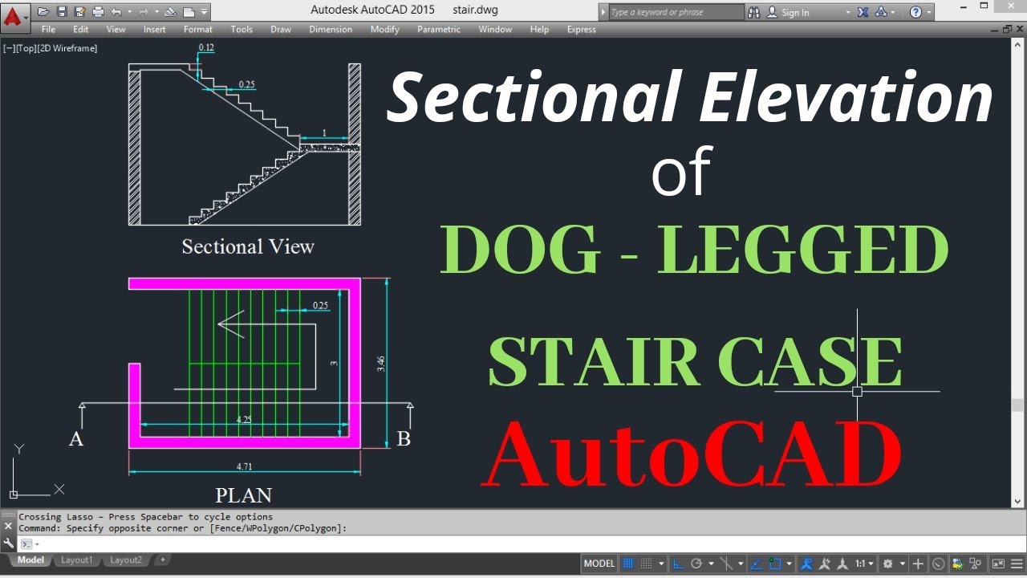Open the polar tracking angles dropdown arrow
The image size is (1027, 578).
pyautogui.click(x=711, y=564)
